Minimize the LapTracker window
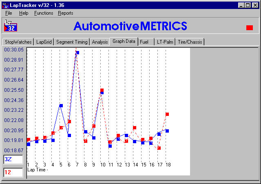The width and height of the screenshot is (261, 184). click(241, 5)
